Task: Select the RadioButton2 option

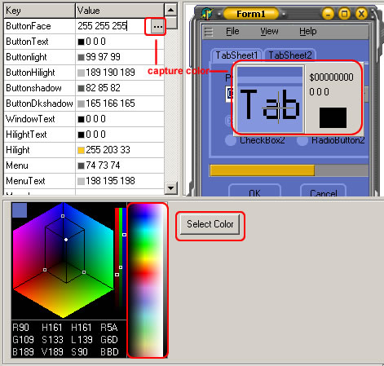Action: 302,141
